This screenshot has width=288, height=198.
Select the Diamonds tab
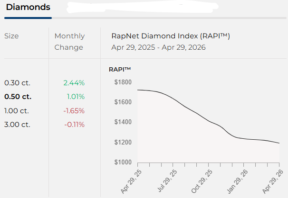(x=28, y=8)
